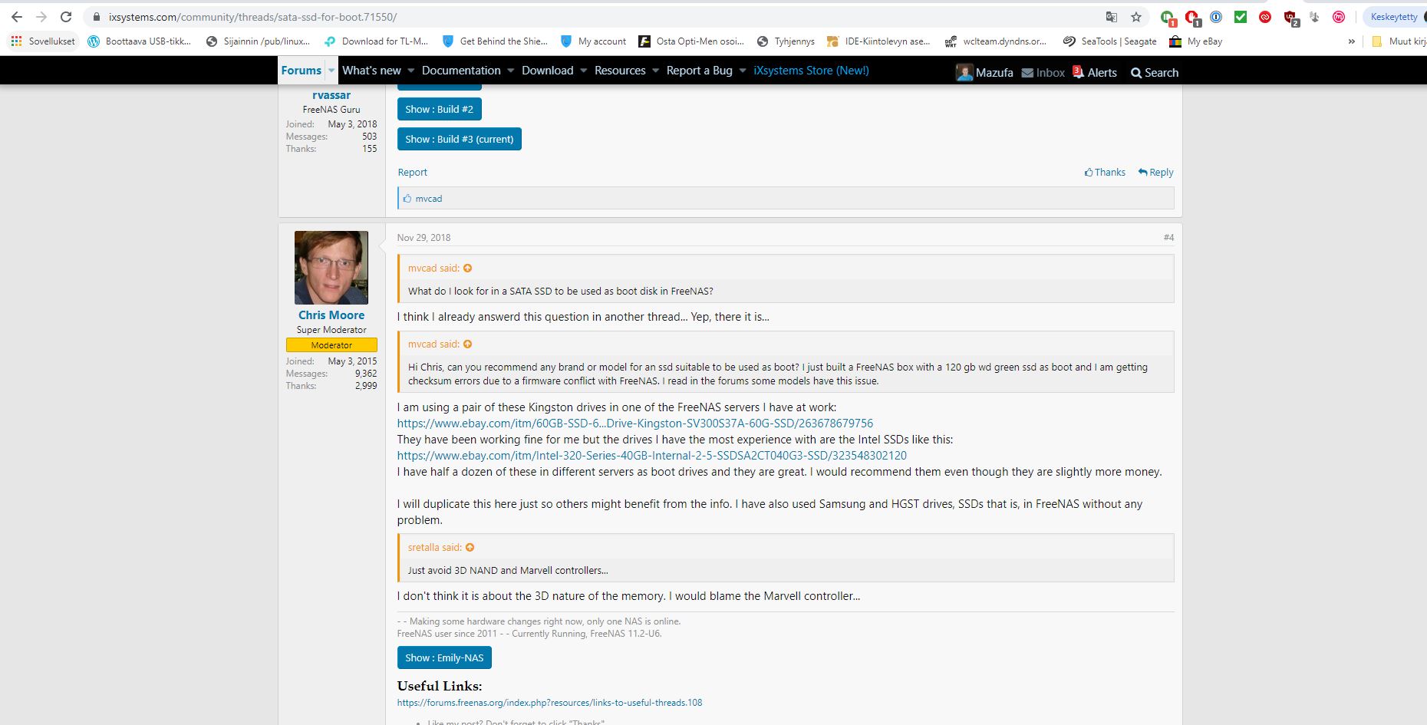The image size is (1427, 725).
Task: Open the uBlock Origin extension icon
Action: tap(1290, 17)
